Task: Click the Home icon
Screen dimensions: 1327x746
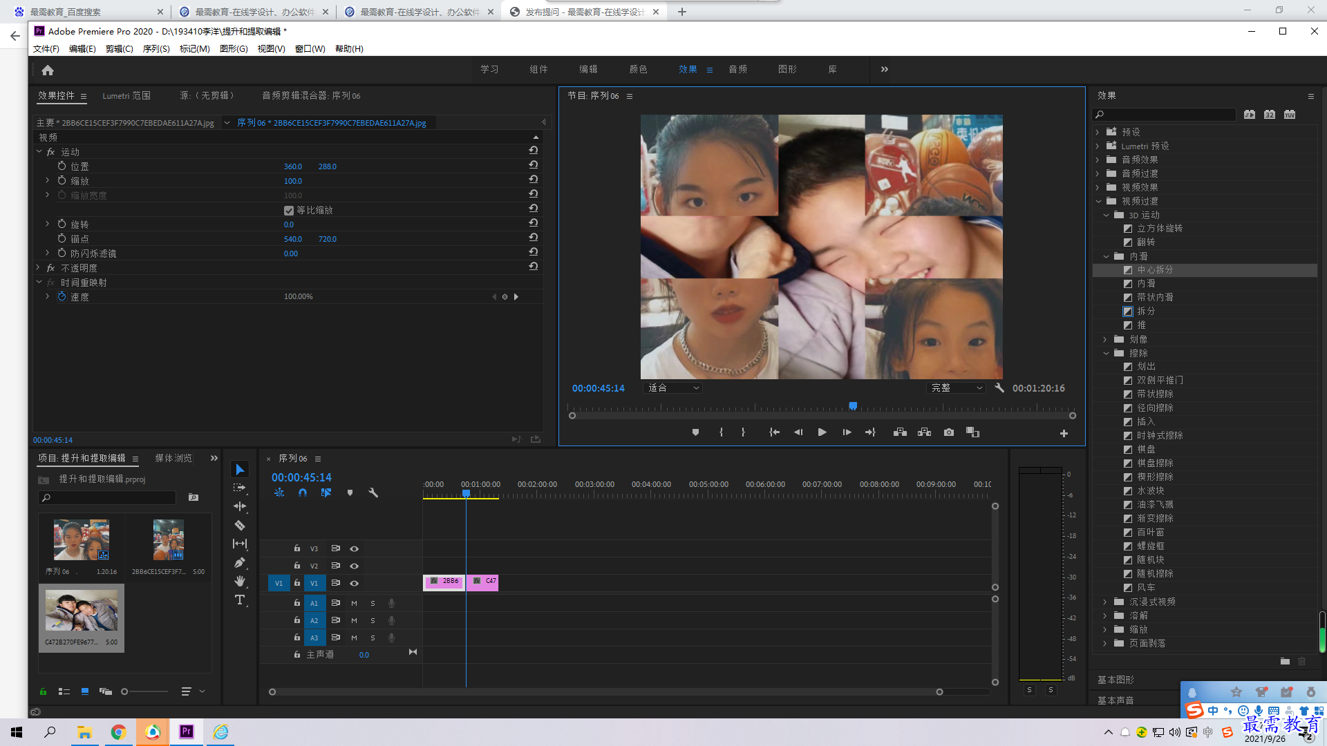Action: tap(48, 70)
